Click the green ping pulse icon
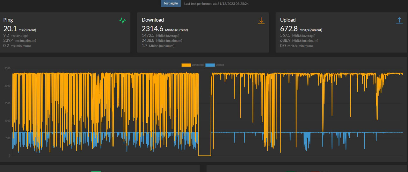 pos(123,21)
